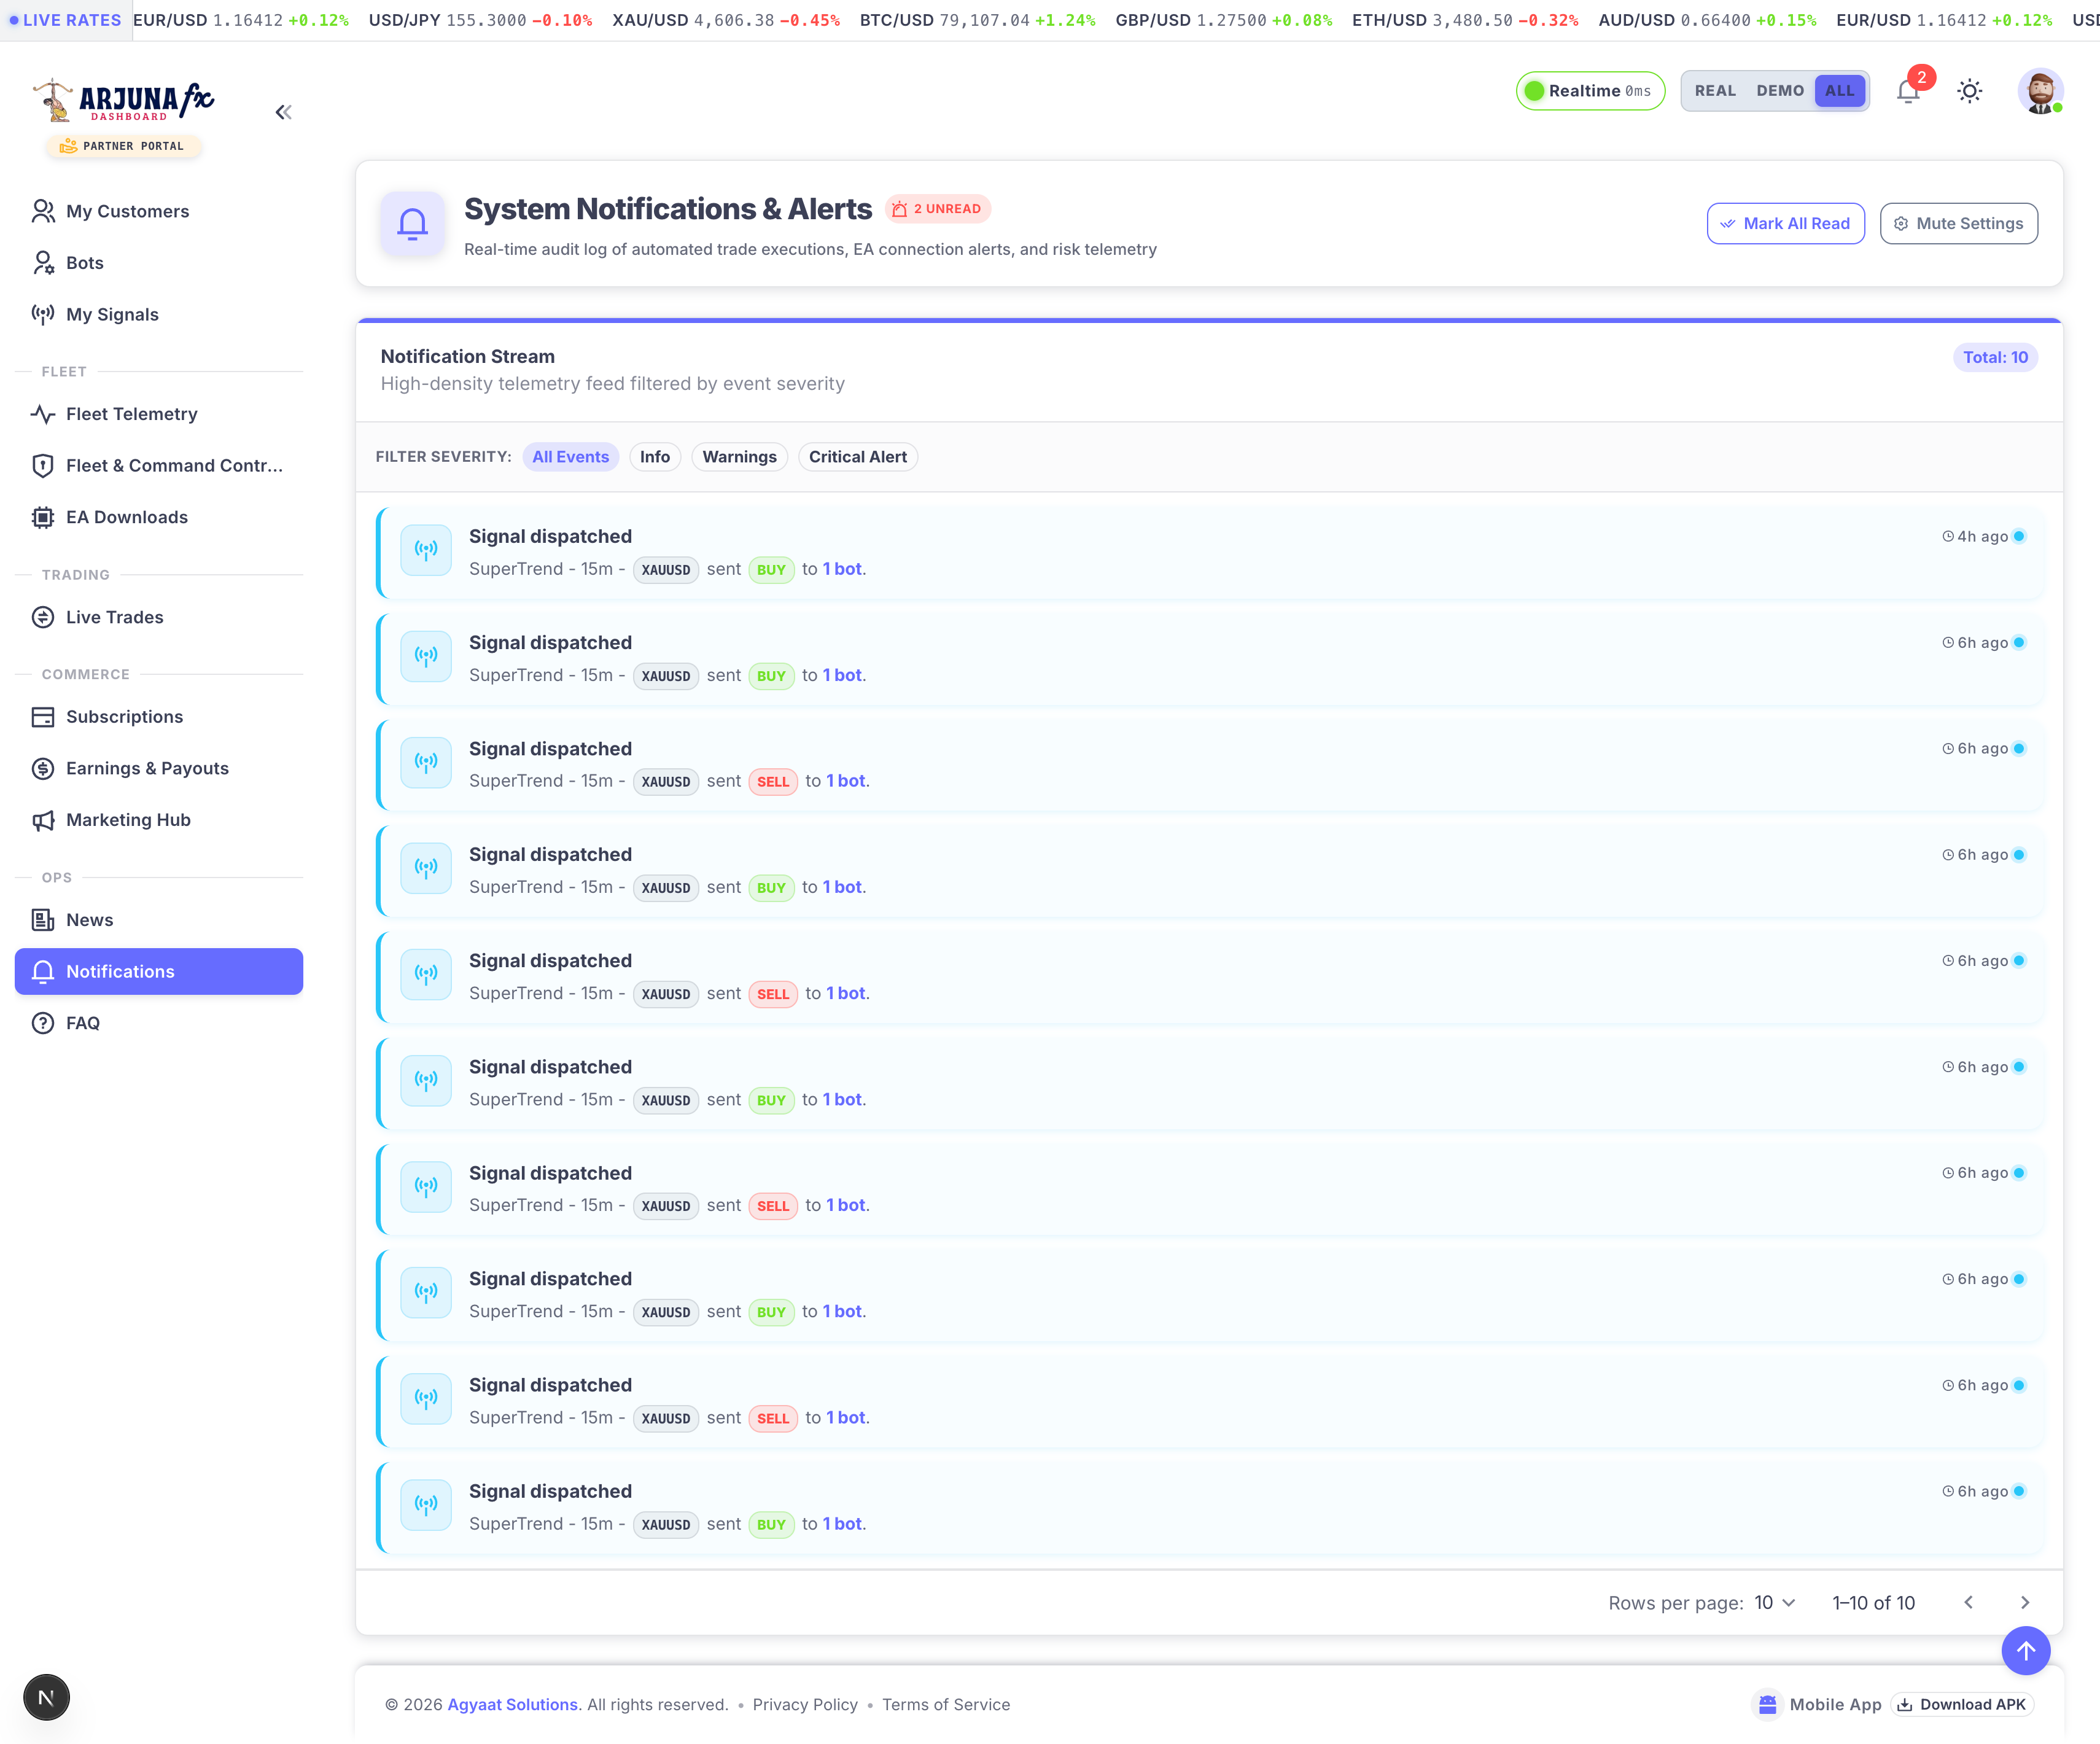Open Fleet & Command Control page

[x=159, y=465]
